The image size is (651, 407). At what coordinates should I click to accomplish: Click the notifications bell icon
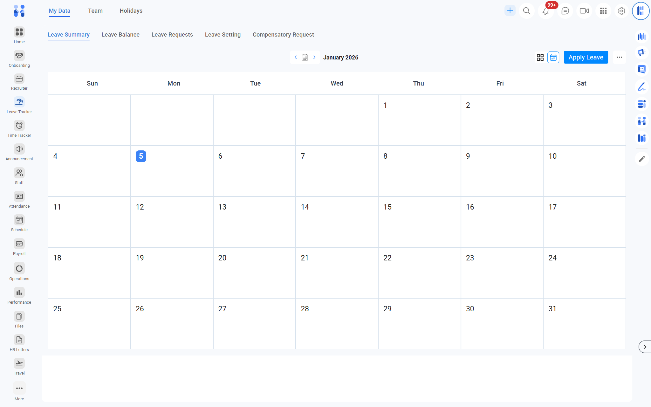(545, 11)
